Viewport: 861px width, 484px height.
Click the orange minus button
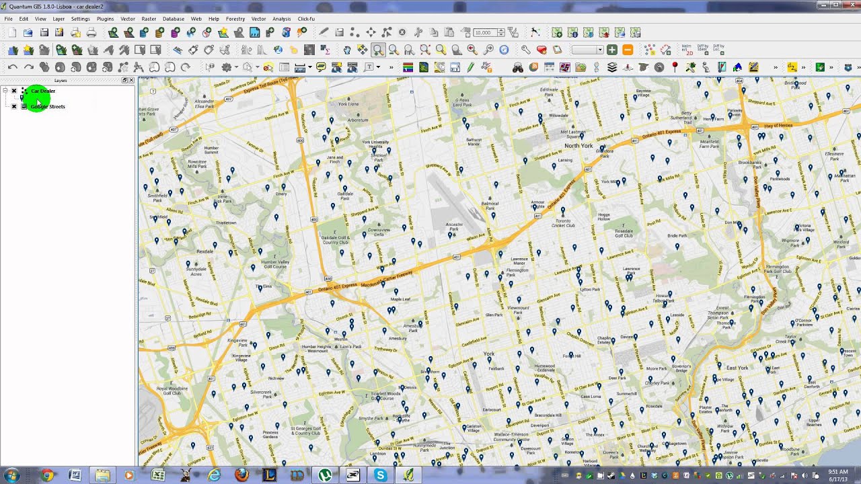coord(628,50)
